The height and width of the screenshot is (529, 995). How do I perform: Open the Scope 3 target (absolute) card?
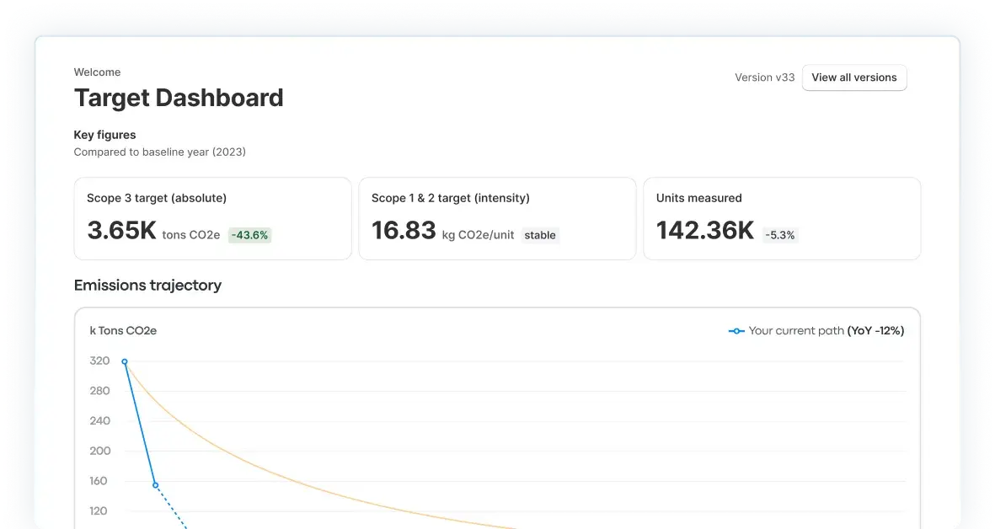(x=212, y=218)
